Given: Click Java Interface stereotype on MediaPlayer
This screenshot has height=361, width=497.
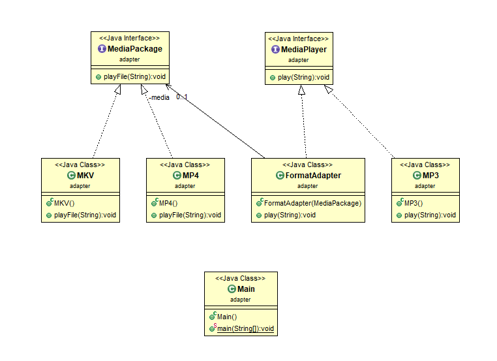Looking at the screenshot, I should coord(298,39).
